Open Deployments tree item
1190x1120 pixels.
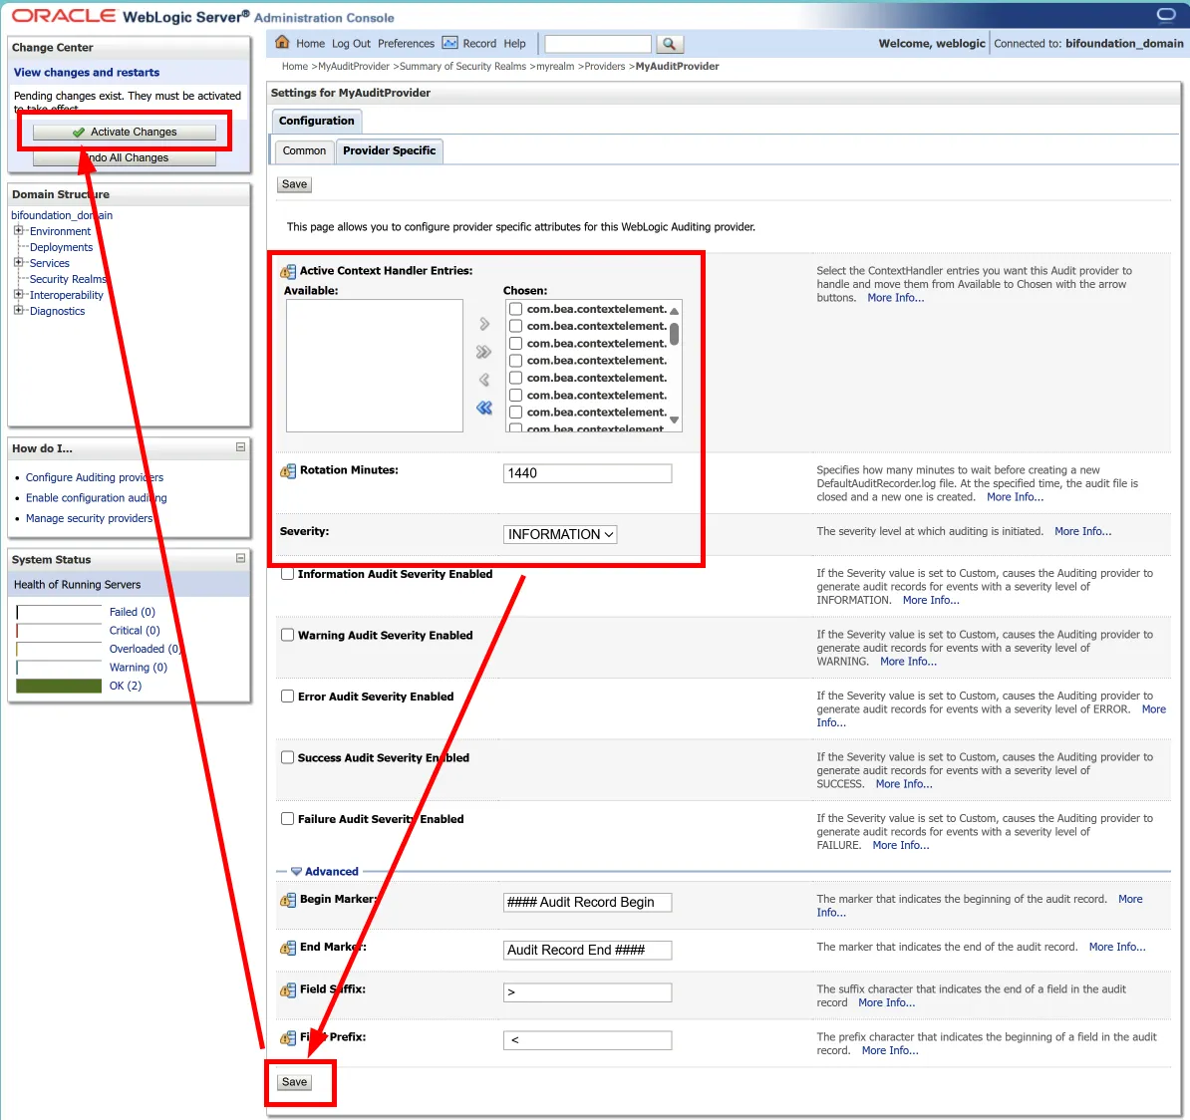(61, 247)
